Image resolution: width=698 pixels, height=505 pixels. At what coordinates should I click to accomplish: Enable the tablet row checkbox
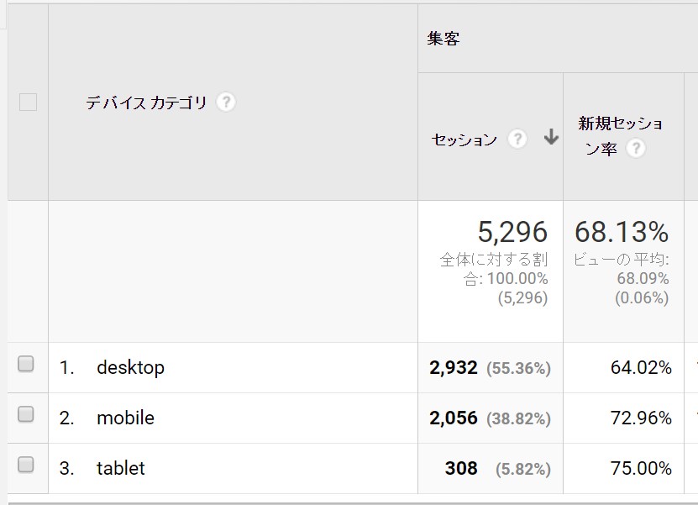[x=26, y=465]
